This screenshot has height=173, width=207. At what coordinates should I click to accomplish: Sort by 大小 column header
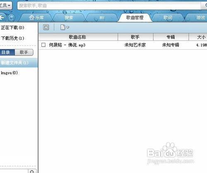click(x=198, y=37)
